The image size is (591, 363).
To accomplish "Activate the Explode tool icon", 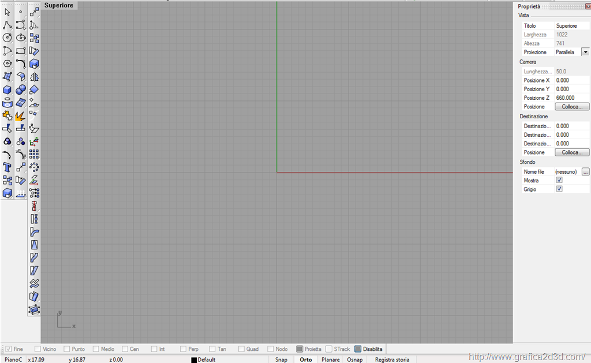I will coord(20,116).
